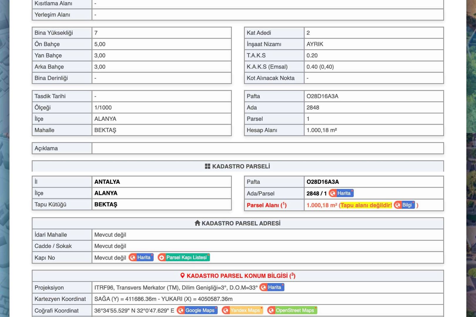This screenshot has width=476, height=317.
Task: Click Harita button beside Ada/Parsel 2848 / 1
Action: pos(341,193)
